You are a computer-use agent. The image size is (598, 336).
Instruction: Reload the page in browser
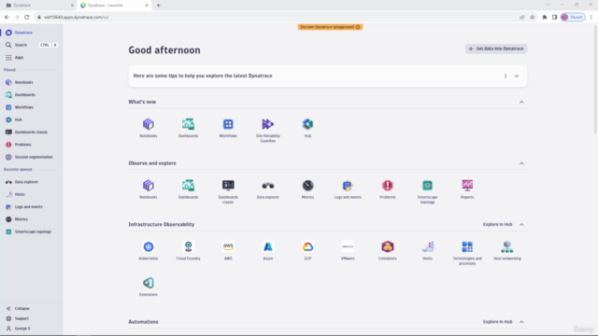click(x=27, y=17)
